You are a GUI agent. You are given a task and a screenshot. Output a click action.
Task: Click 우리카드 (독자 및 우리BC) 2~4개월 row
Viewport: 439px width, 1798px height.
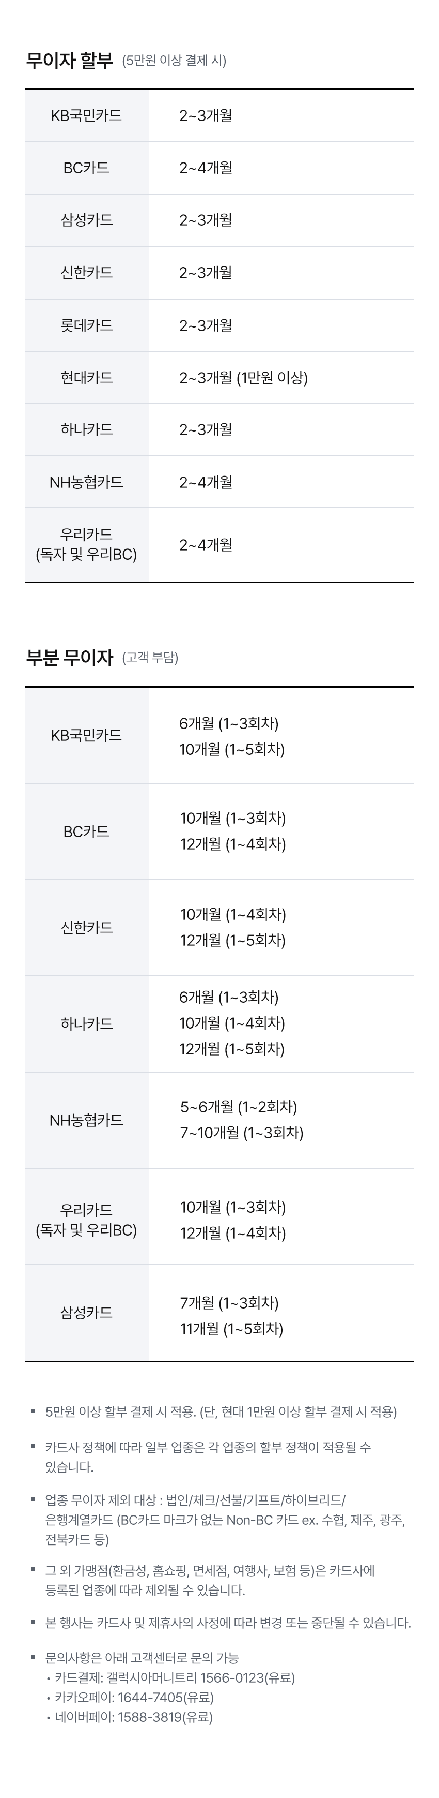pyautogui.click(x=219, y=545)
